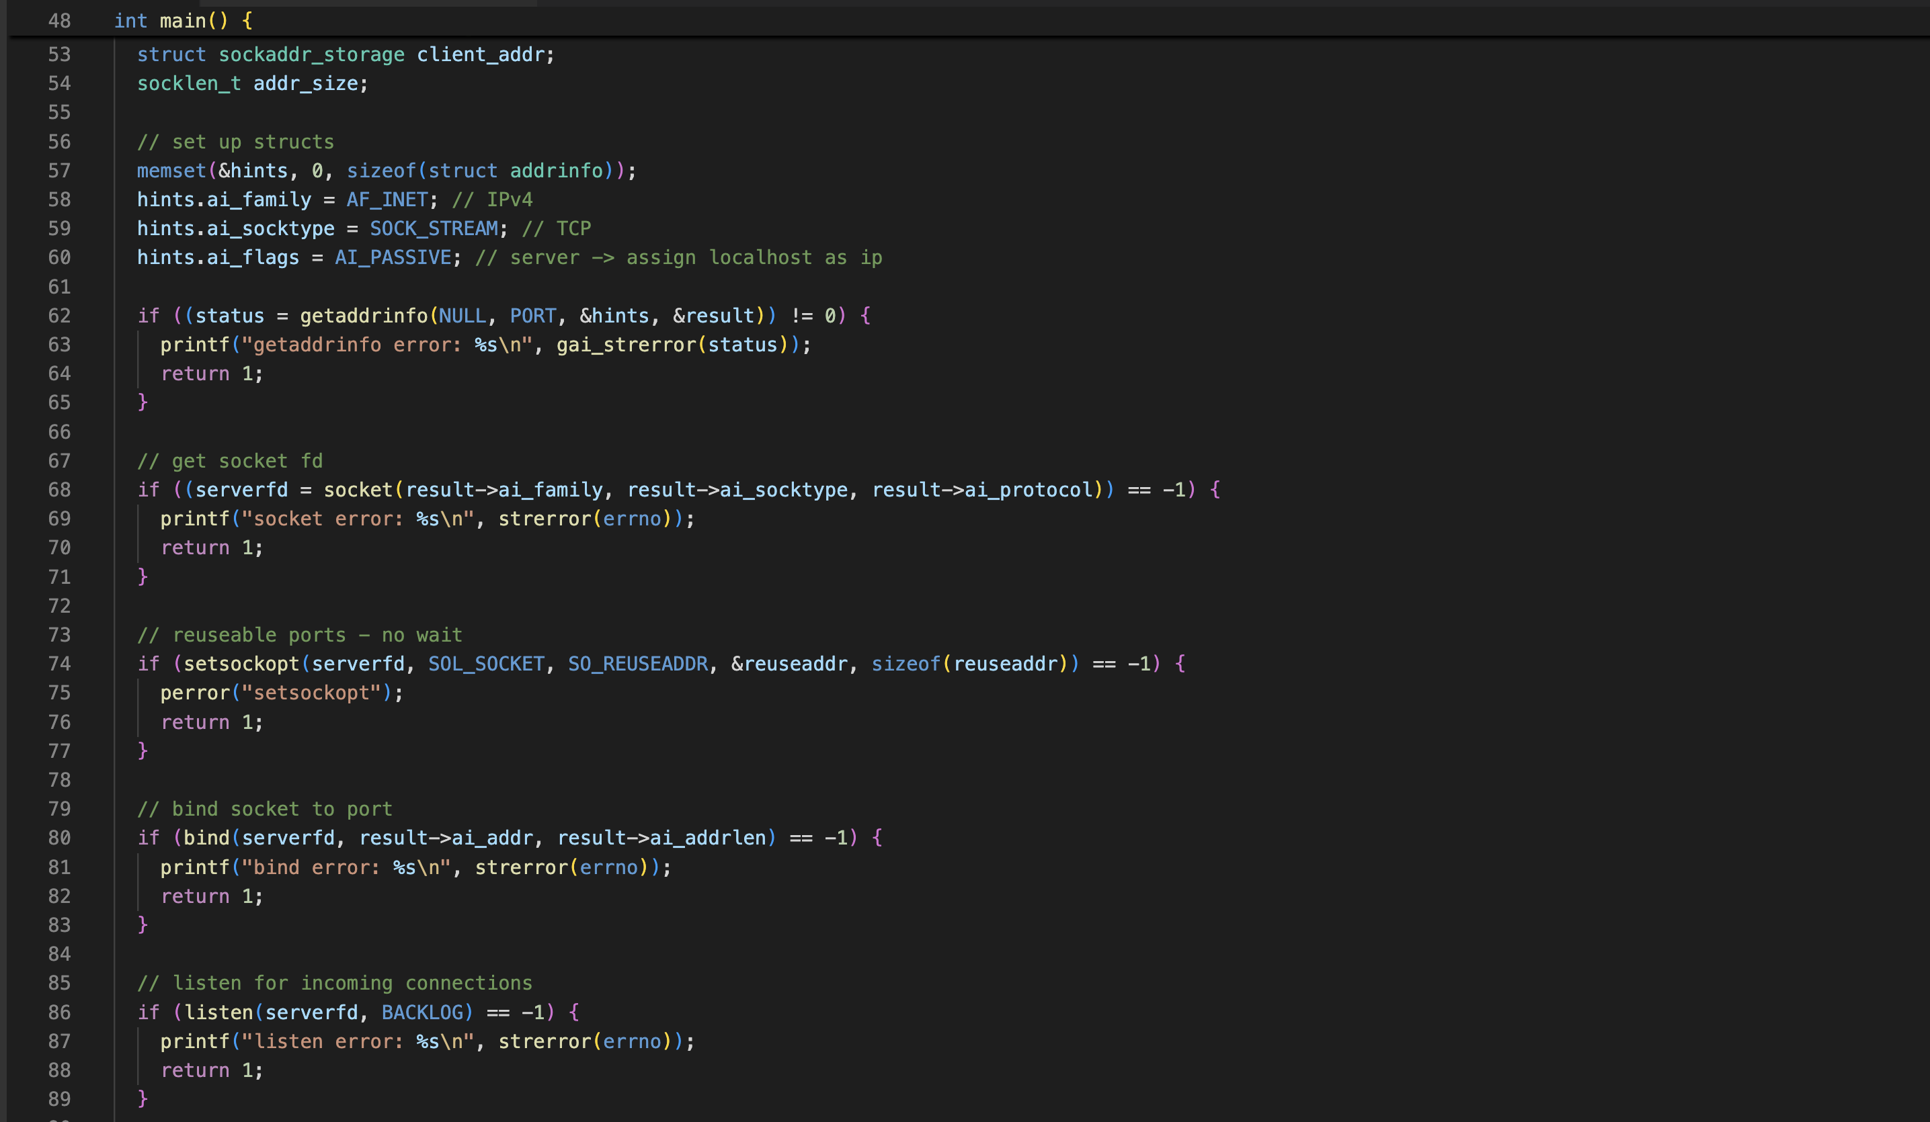Image resolution: width=1930 pixels, height=1122 pixels.
Task: Click the string "getaddrinfo error: %s\n"
Action: tap(387, 345)
